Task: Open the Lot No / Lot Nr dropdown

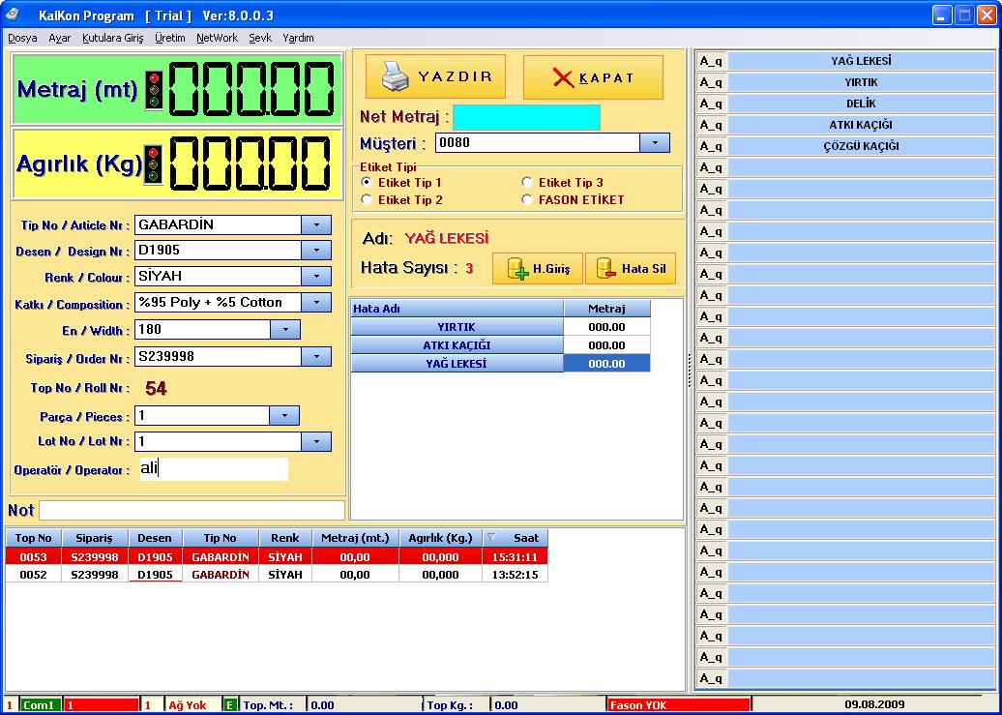Action: (316, 441)
